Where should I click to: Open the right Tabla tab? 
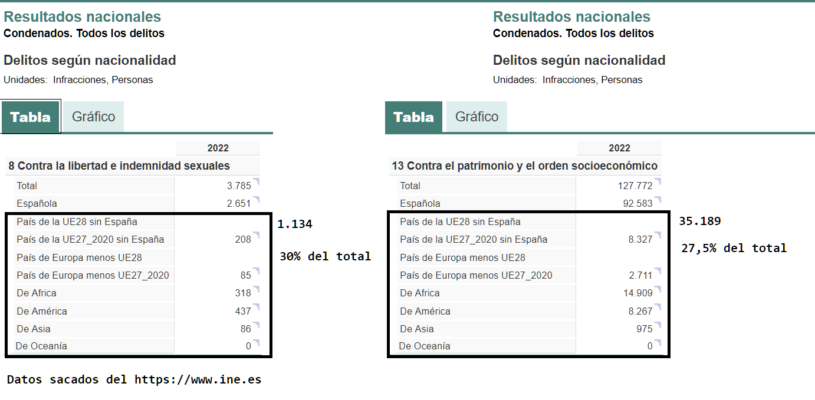[413, 117]
